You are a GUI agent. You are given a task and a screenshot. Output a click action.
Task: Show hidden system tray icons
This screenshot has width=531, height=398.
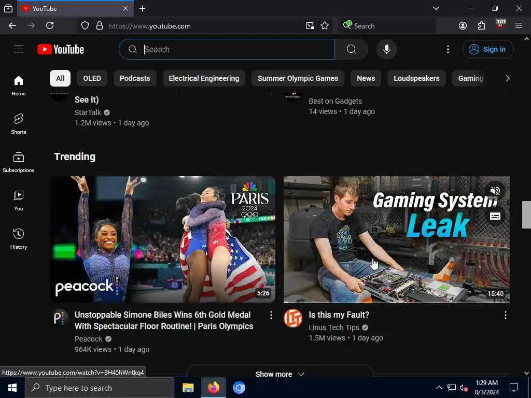(x=439, y=388)
